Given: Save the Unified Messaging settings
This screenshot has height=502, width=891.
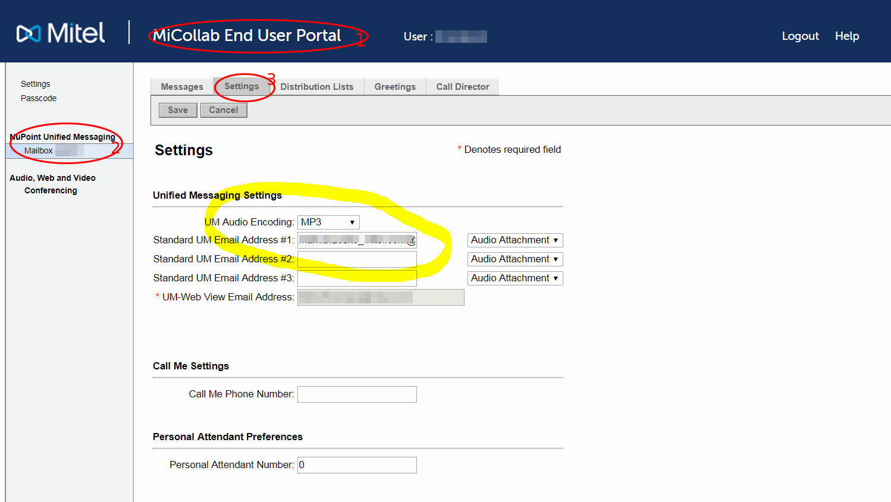Looking at the screenshot, I should (177, 109).
